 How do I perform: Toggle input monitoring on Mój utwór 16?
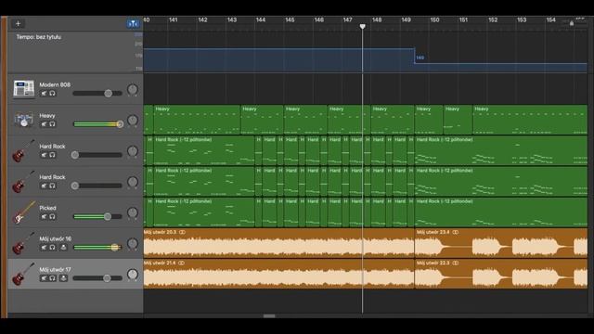[64, 248]
